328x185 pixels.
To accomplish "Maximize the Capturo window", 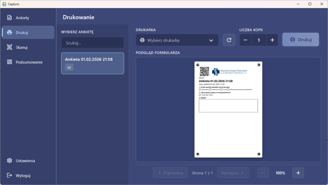I will pos(310,4).
